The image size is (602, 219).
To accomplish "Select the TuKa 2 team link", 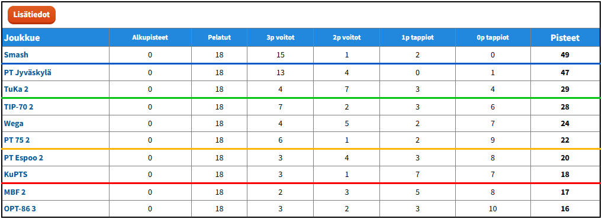I will pyautogui.click(x=16, y=89).
